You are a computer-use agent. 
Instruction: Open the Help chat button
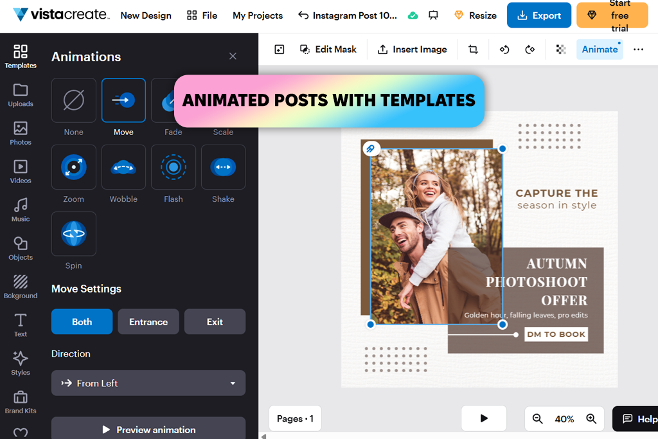coord(636,418)
